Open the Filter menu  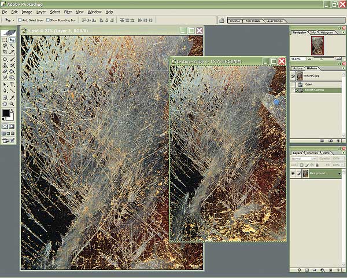[68, 12]
